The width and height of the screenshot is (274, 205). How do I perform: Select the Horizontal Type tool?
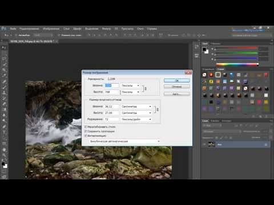point(4,133)
